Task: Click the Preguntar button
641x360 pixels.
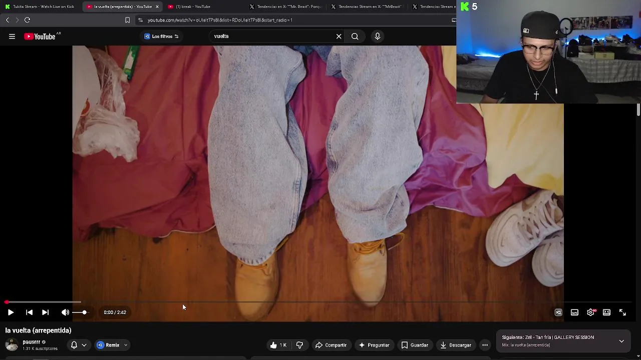Action: click(x=374, y=345)
